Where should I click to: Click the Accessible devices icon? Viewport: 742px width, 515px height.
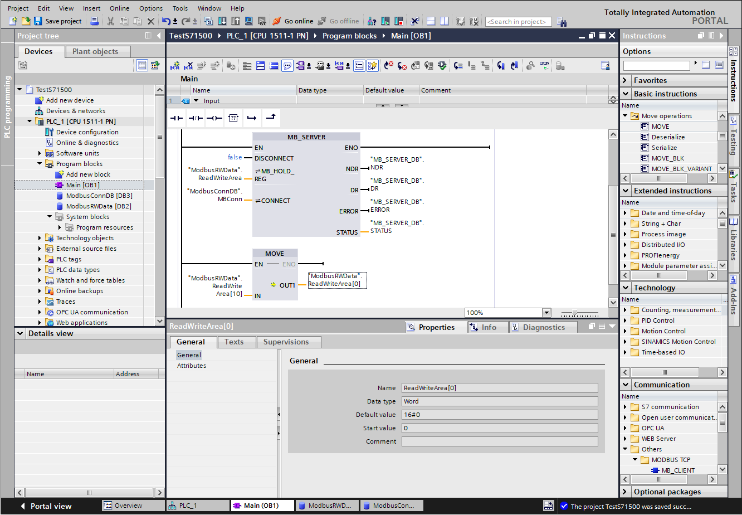coord(372,21)
